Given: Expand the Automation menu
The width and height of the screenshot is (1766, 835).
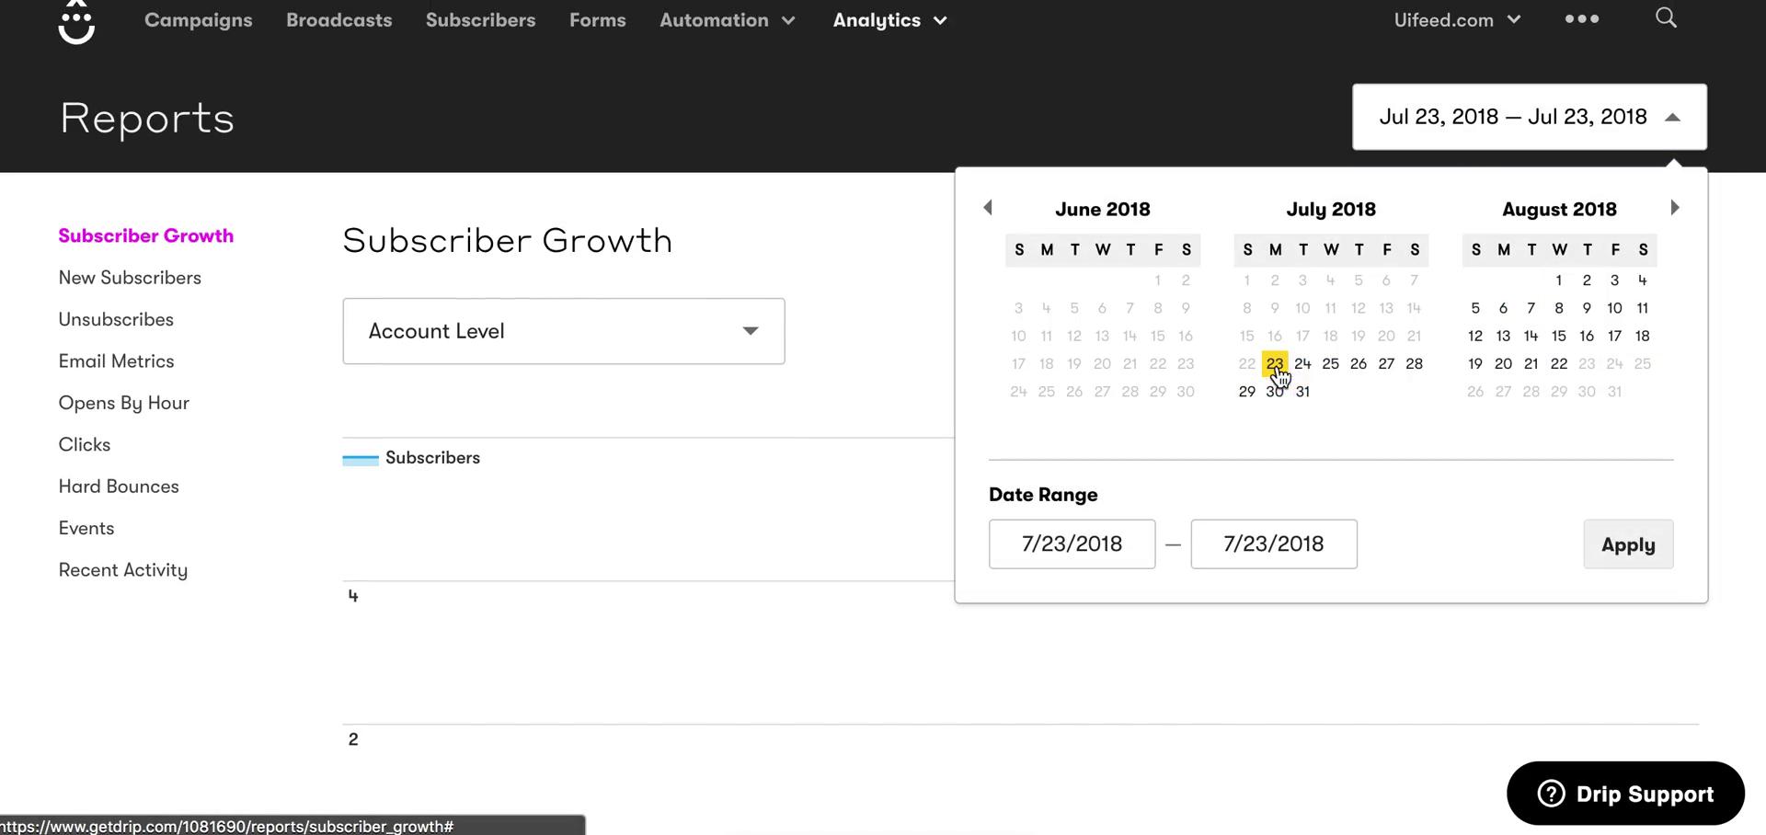Looking at the screenshot, I should point(727,20).
